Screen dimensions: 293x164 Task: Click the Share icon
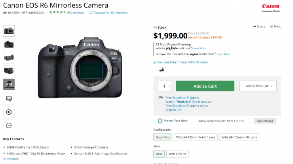point(255,27)
